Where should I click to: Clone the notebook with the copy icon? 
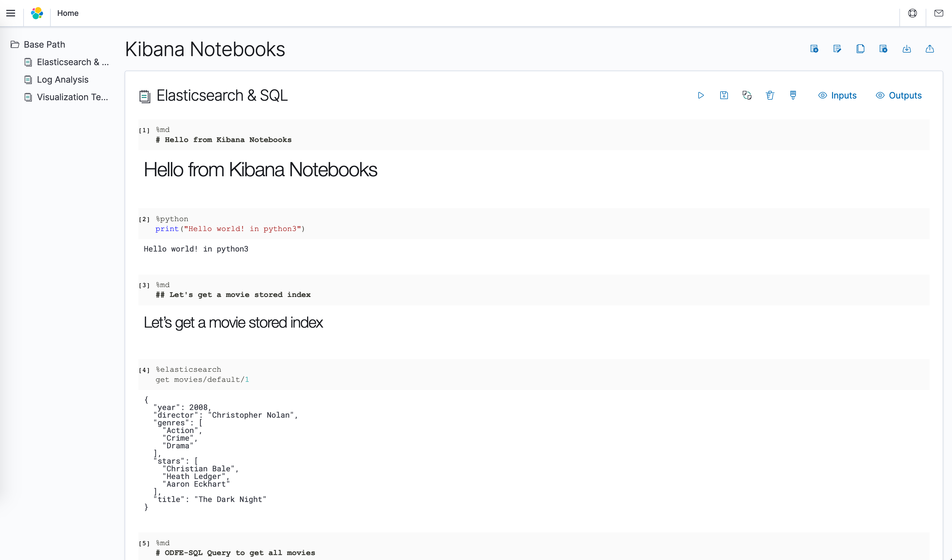tap(860, 49)
